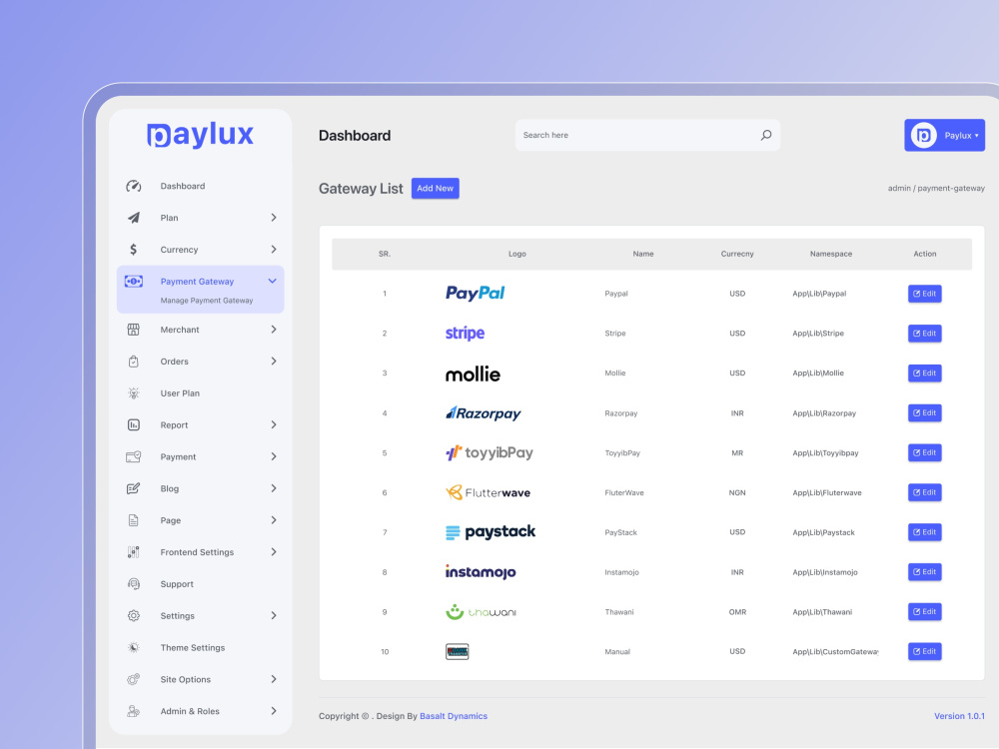Click the search magnifier icon

pyautogui.click(x=766, y=135)
